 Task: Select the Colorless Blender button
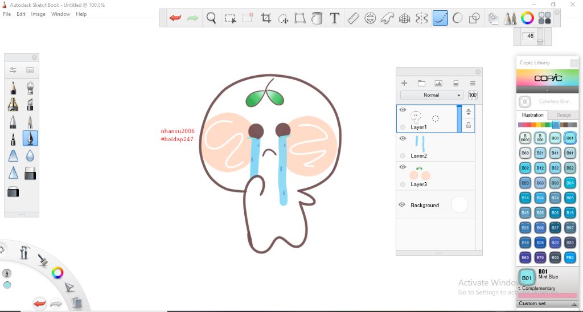coord(524,101)
